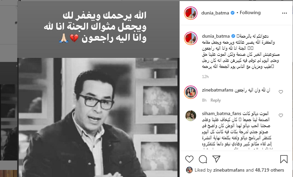Open the three-dot more options menu

pos(285,13)
